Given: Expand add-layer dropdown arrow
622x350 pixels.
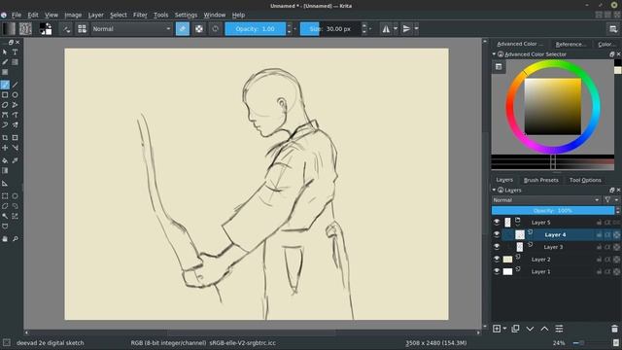Looking at the screenshot, I should (504, 329).
